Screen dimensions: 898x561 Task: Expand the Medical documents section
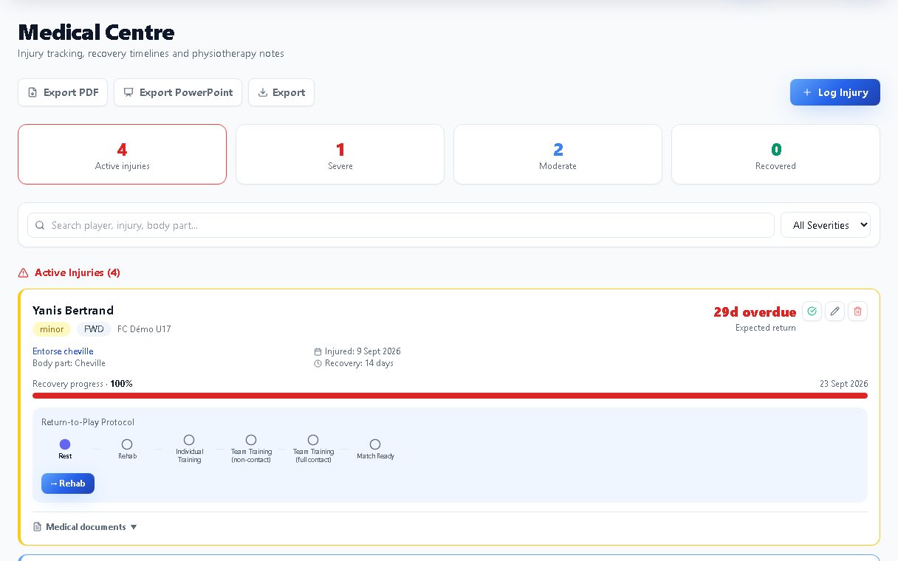86,527
